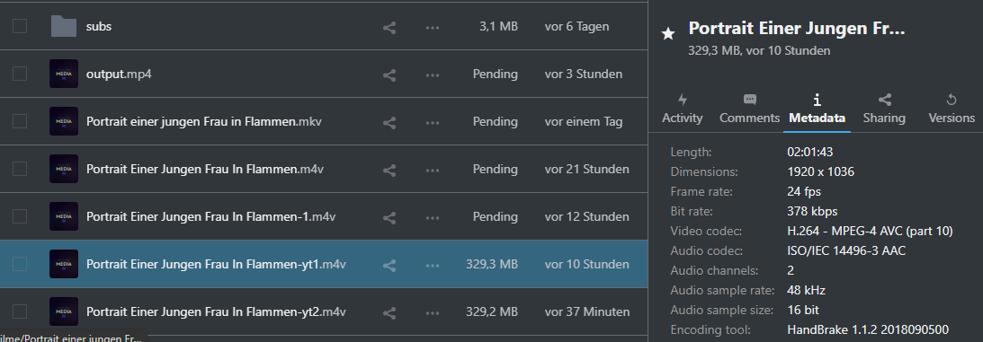The height and width of the screenshot is (342, 983).
Task: Click share icon for Flammen-1.m4v
Action: (389, 217)
